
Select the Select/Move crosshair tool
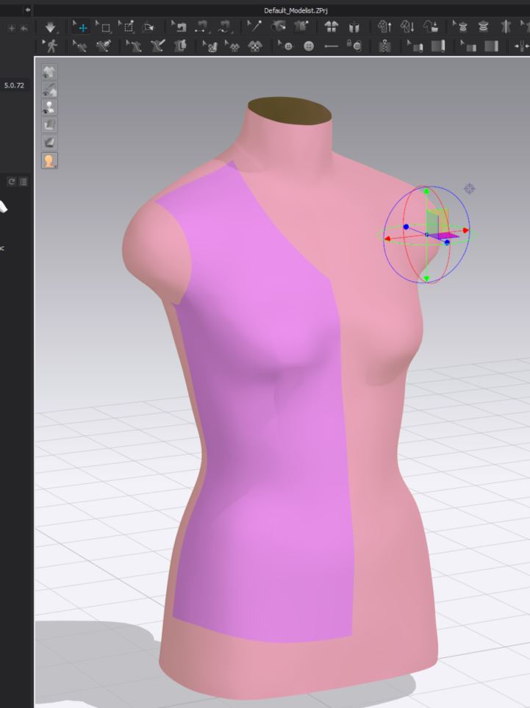point(81,27)
